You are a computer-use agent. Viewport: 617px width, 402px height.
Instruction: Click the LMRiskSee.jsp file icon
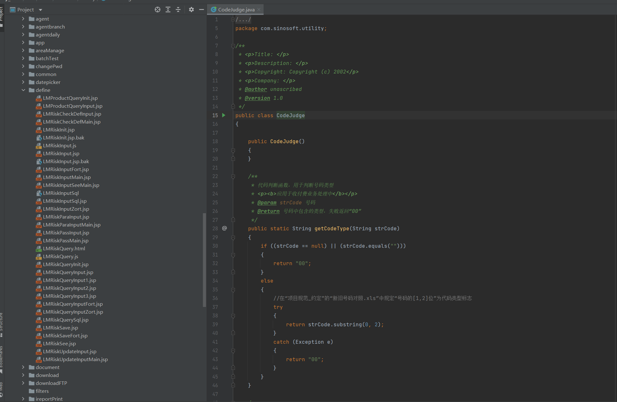[39, 344]
